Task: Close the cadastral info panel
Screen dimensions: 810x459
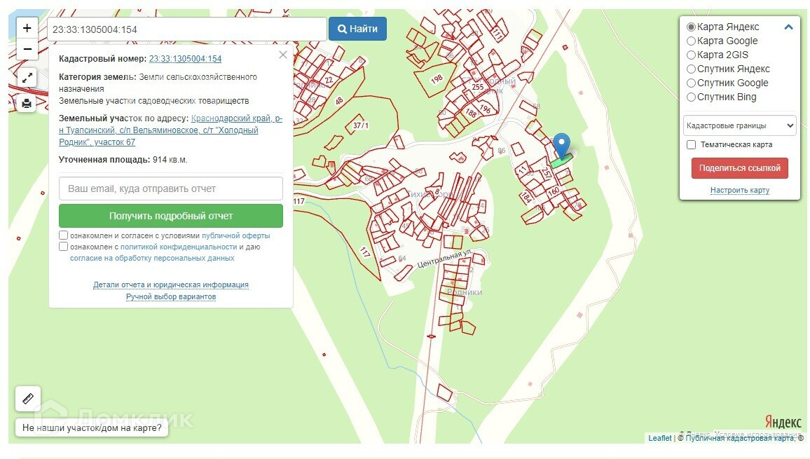Action: point(282,55)
